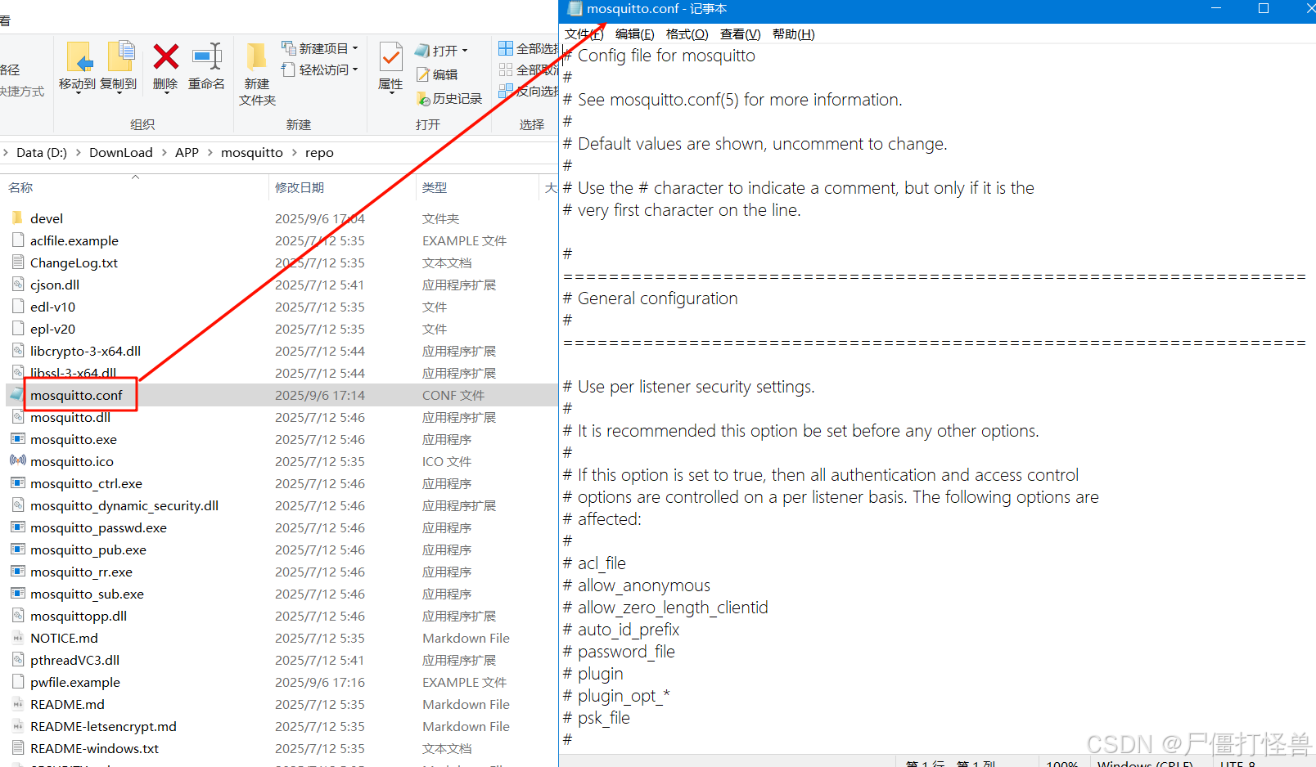Open the Easy access (轻松访问) dropdown
Viewport: 1316px width, 767px height.
click(x=320, y=70)
